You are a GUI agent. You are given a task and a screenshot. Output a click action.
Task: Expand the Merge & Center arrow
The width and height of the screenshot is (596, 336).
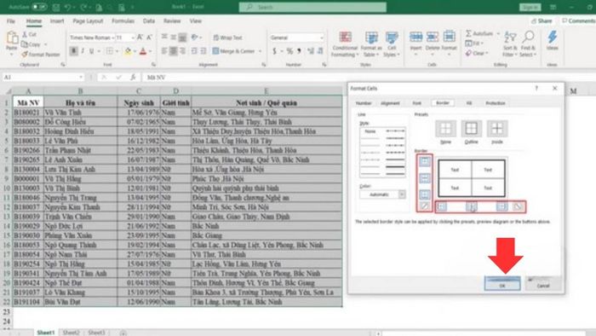261,51
